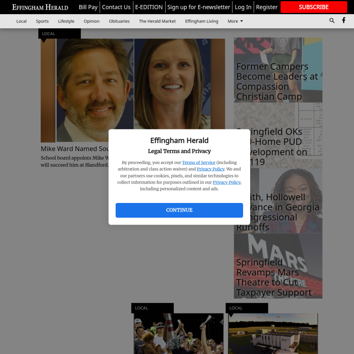This screenshot has width=354, height=354.
Task: Open the E-EDITION link
Action: tap(149, 7)
